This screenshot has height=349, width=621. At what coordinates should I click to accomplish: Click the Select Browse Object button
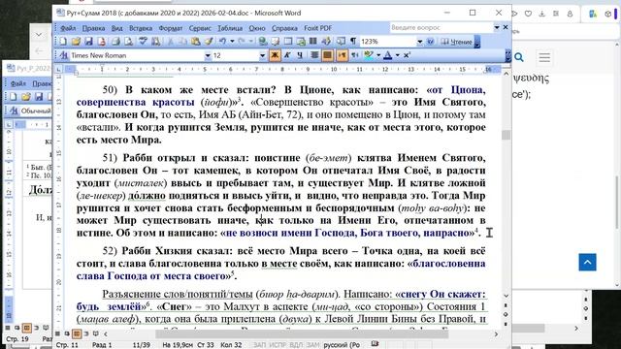tap(506, 314)
